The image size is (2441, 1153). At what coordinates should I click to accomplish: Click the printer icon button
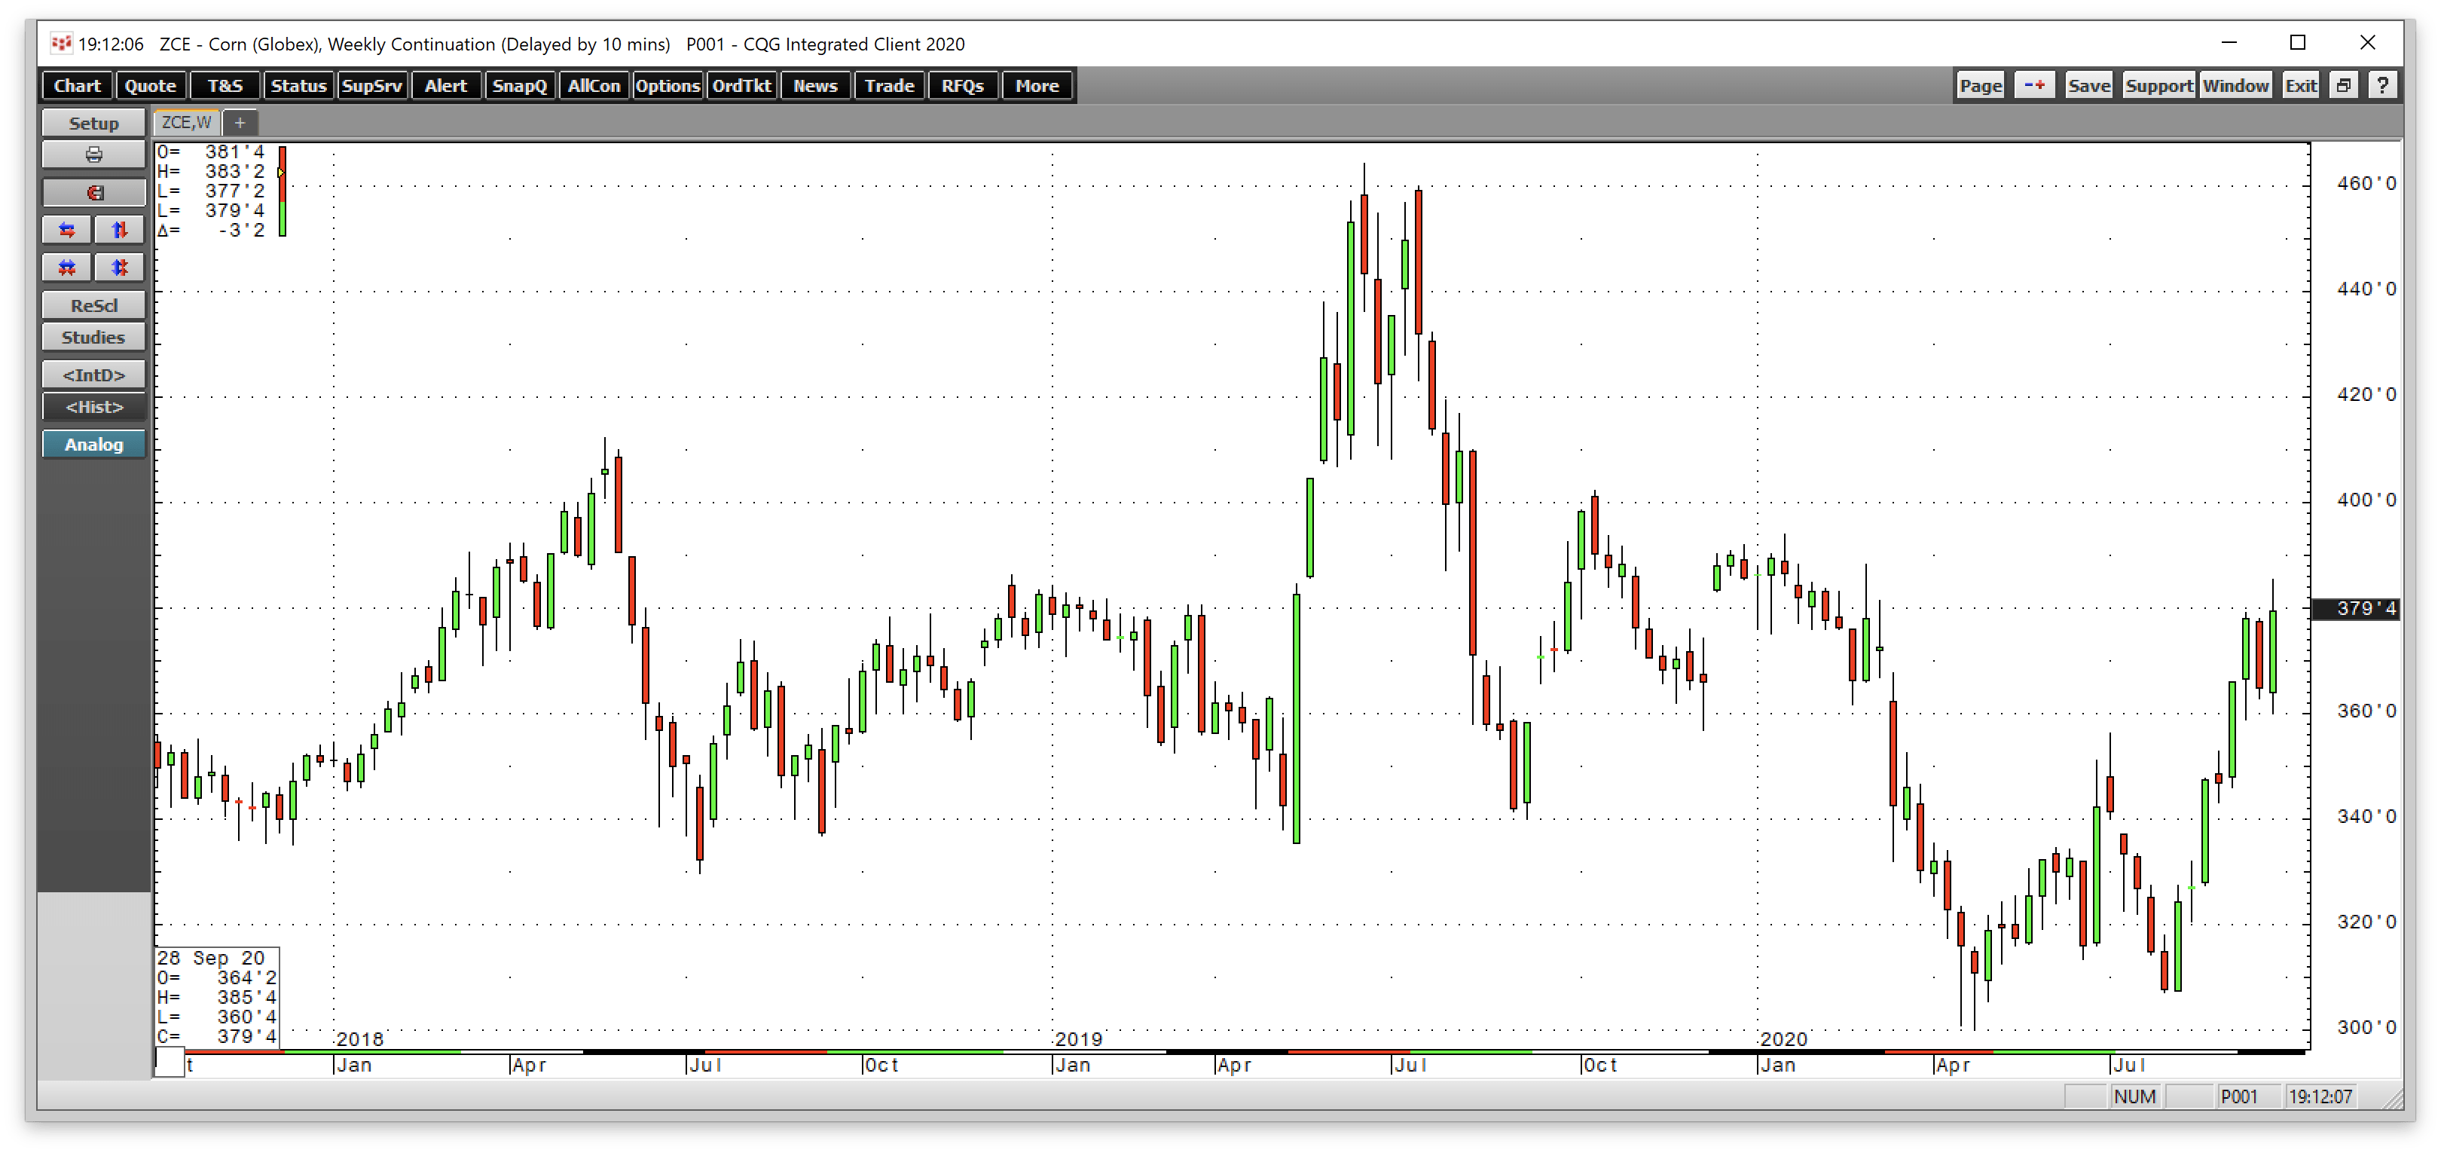point(94,154)
